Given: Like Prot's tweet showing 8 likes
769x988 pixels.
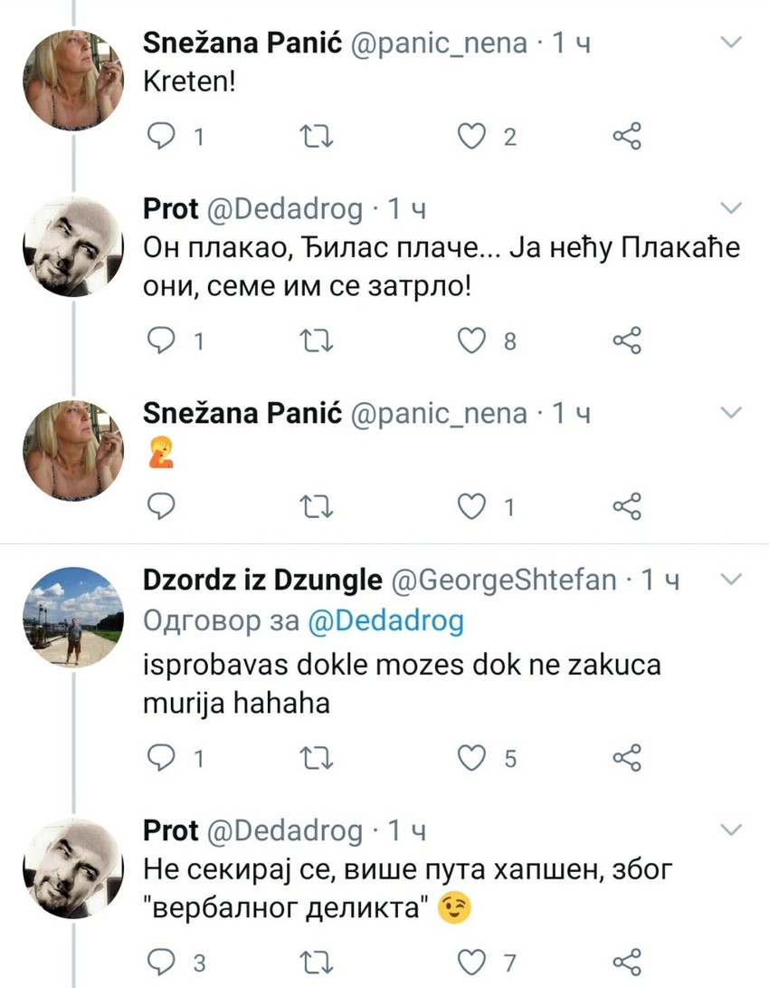Looking at the screenshot, I should (470, 341).
